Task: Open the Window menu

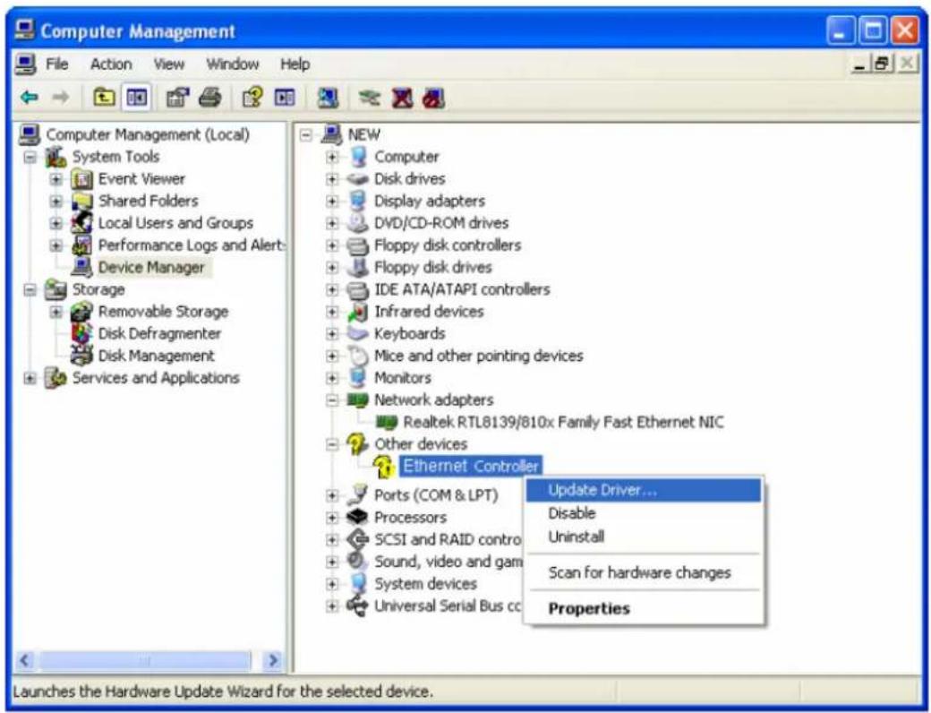Action: point(232,64)
